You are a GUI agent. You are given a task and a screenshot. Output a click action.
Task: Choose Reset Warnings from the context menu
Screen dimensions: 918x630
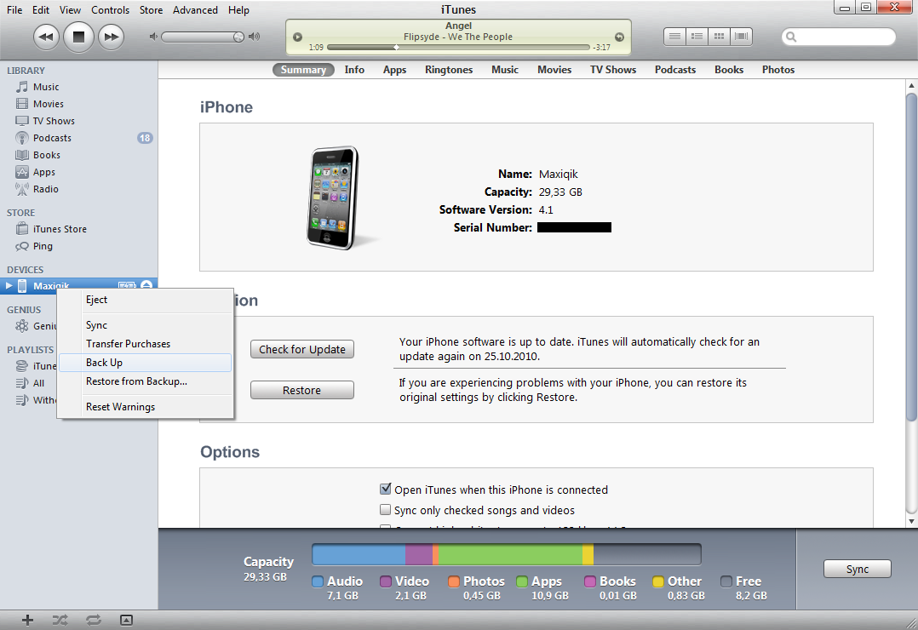pos(145,407)
